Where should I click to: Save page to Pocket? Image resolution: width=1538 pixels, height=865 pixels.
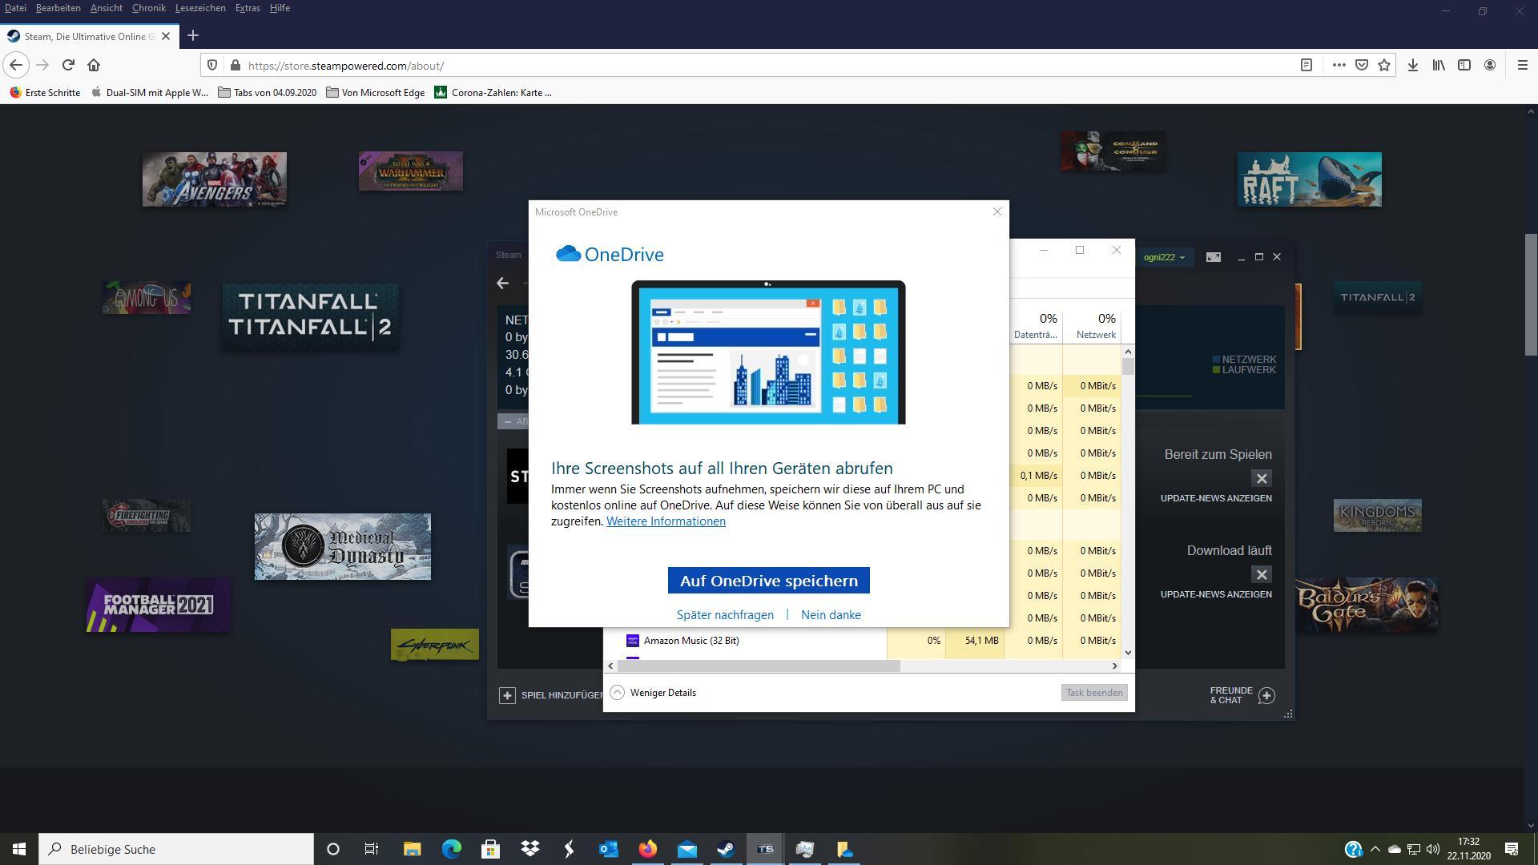point(1361,66)
